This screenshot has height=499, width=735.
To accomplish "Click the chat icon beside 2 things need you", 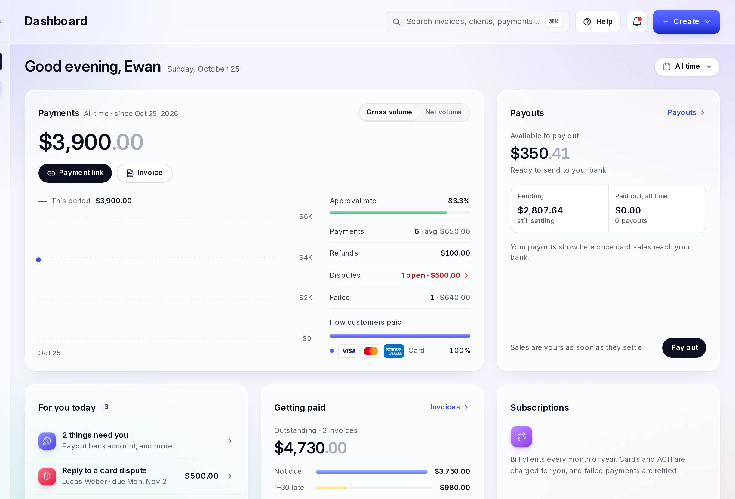I will coord(47,441).
